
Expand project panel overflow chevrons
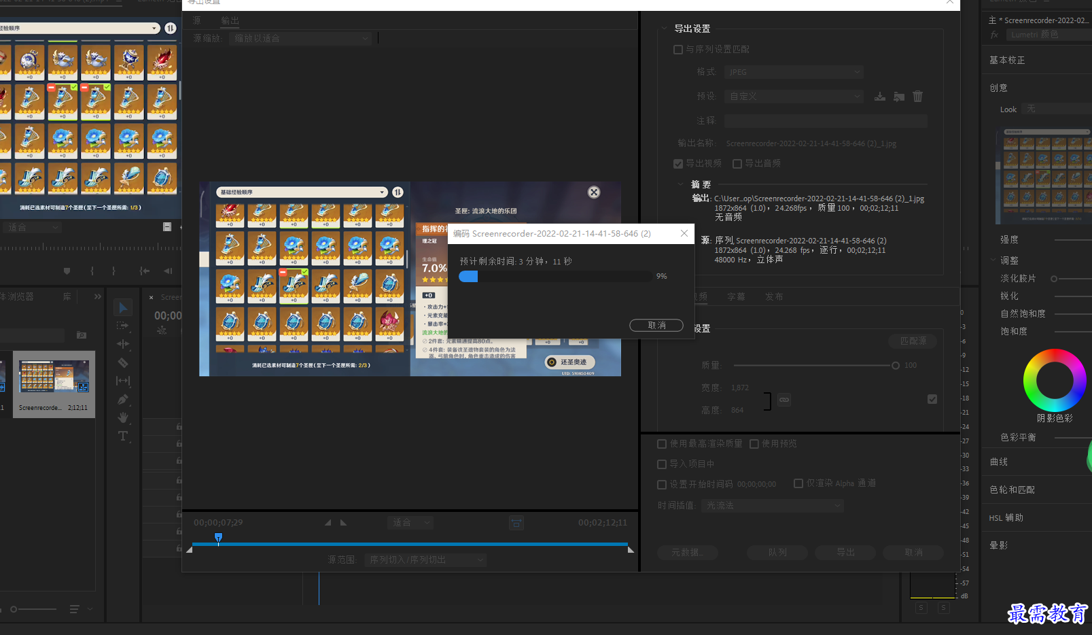click(98, 297)
